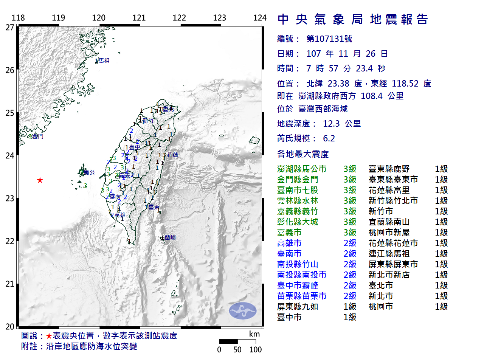Click the green entry 嘉義市

pos(289,233)
